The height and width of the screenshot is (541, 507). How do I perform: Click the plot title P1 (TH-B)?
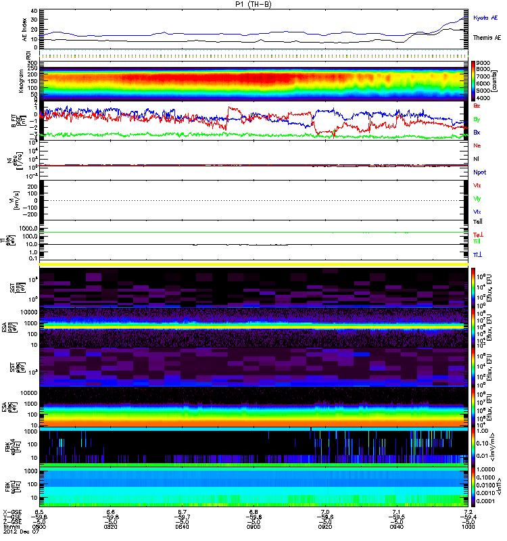(x=253, y=4)
